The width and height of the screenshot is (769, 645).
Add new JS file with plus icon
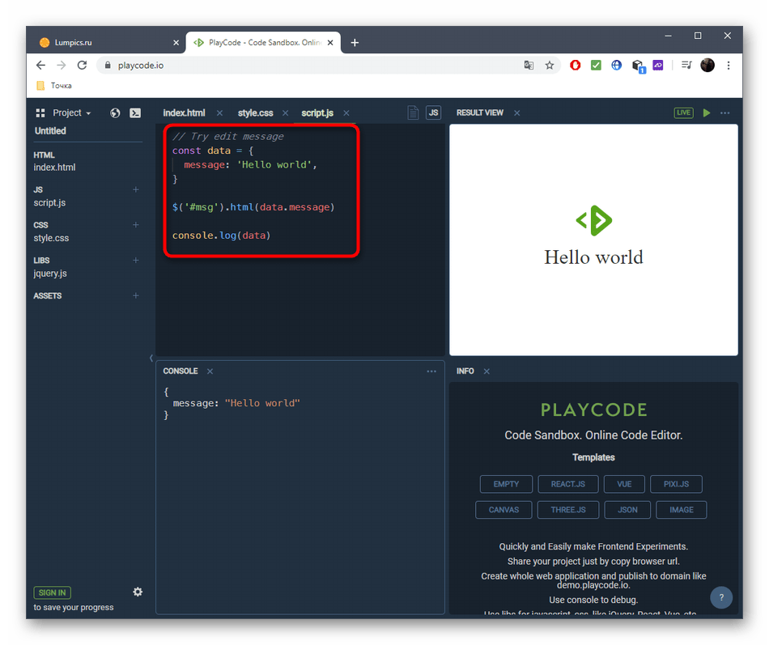tap(136, 189)
